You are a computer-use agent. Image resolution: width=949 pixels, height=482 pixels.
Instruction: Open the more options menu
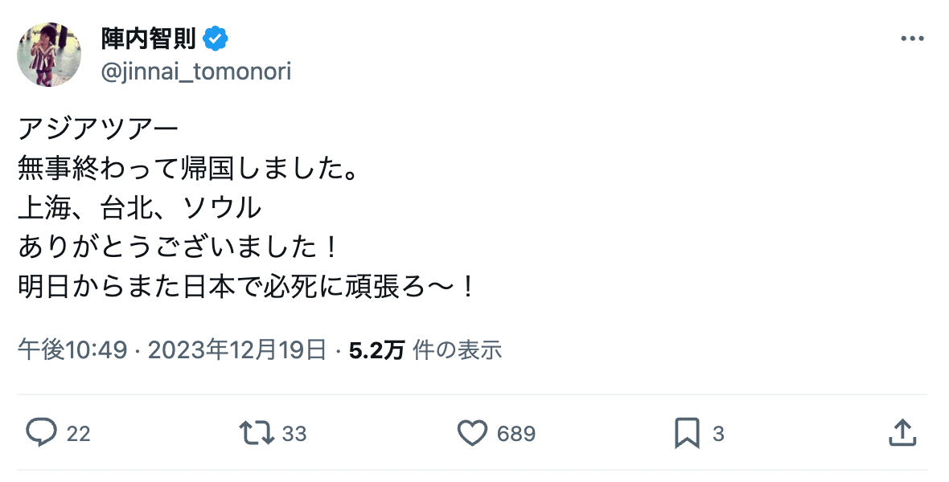pyautogui.click(x=911, y=38)
